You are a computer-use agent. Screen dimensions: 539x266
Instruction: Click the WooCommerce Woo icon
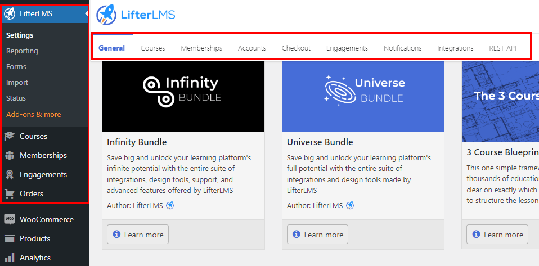click(10, 219)
